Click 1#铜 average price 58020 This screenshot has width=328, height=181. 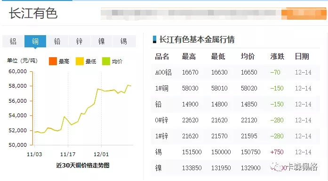[x=249, y=88]
